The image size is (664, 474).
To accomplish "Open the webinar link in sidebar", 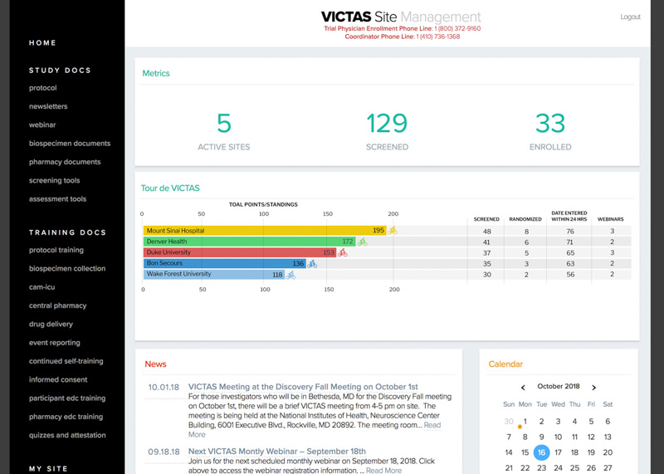I will pyautogui.click(x=42, y=125).
